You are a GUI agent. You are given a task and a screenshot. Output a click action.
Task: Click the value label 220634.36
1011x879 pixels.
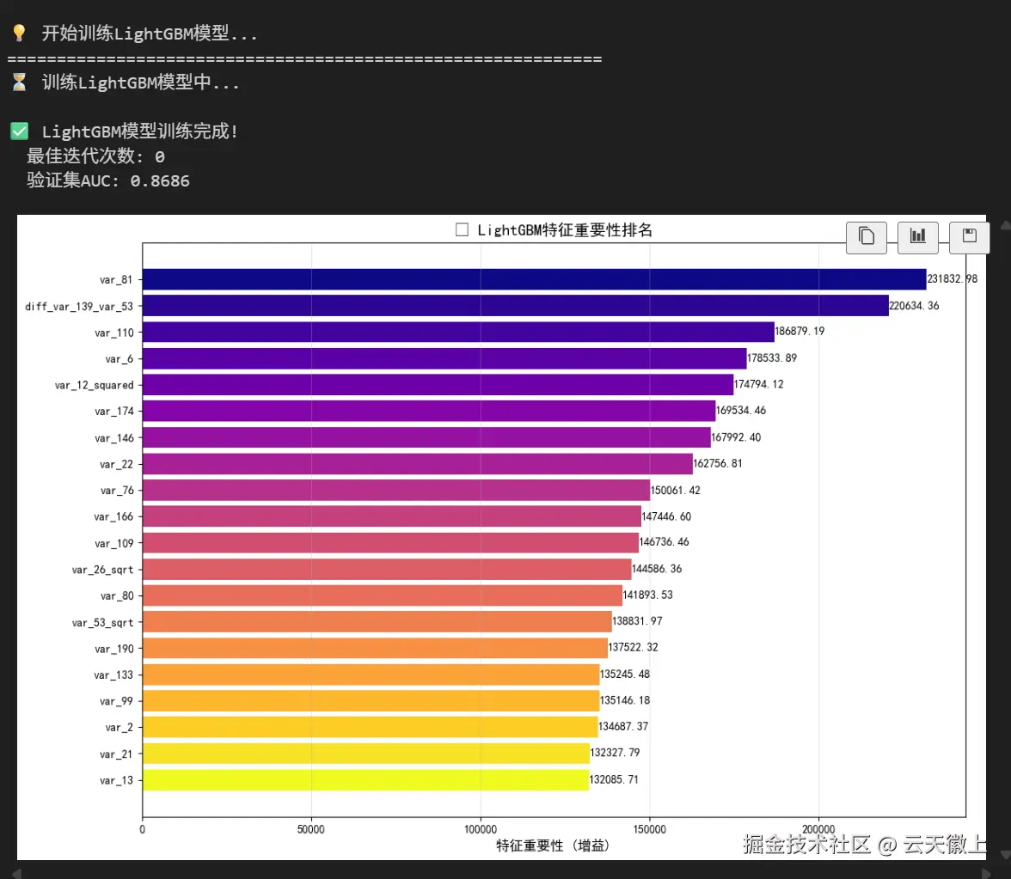point(914,306)
